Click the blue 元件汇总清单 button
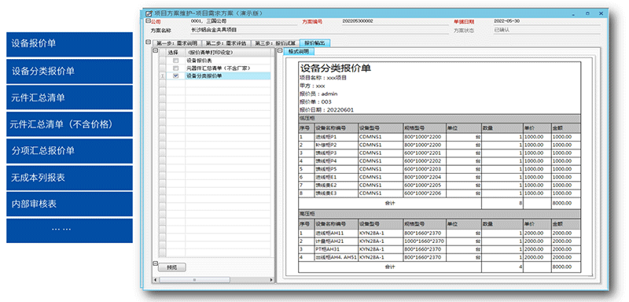 (69, 98)
